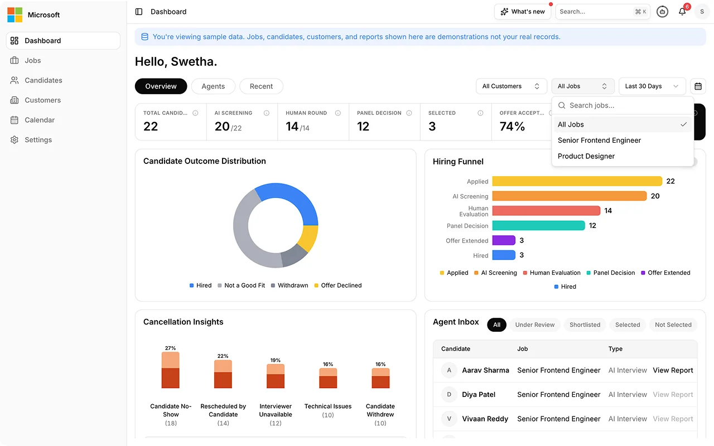
Task: Click the Interviewer Unavailable 19% bar
Action: click(276, 376)
